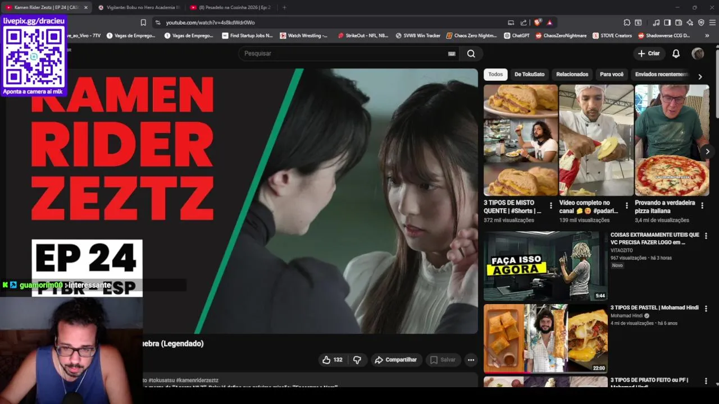Open the media control music note icon

(656, 22)
